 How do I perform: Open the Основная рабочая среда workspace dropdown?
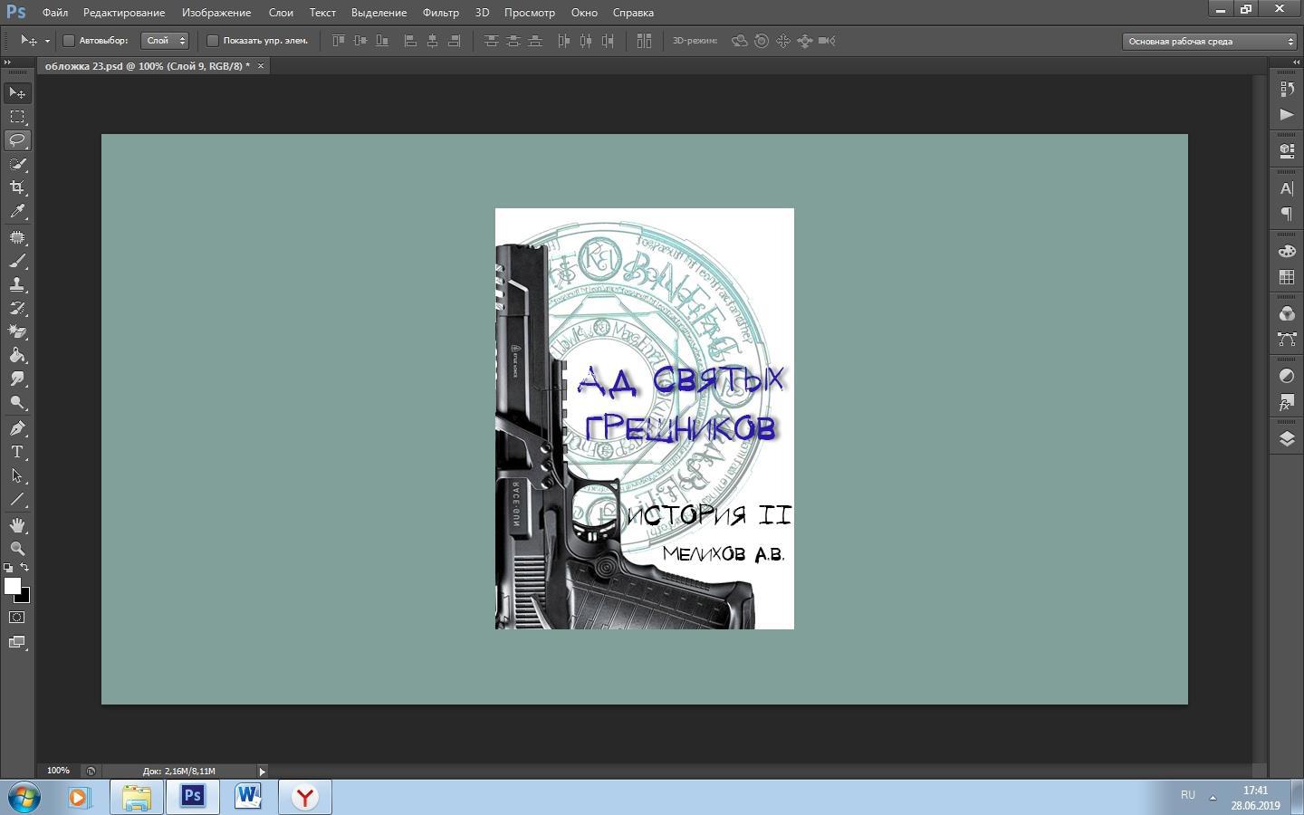1211,41
